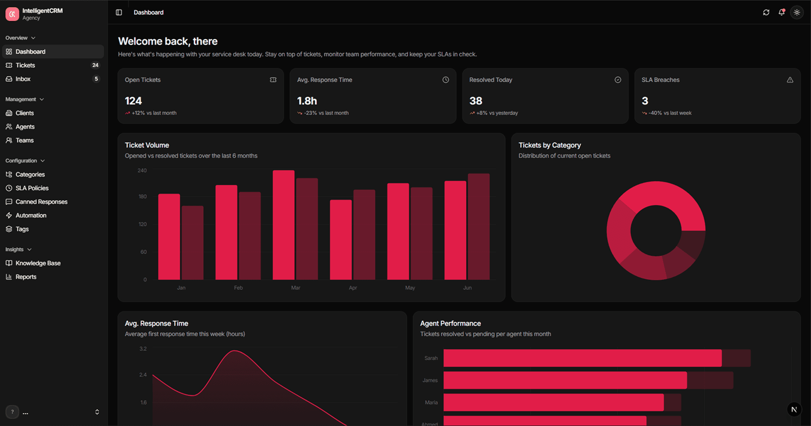Open the SLA Policies page link
The image size is (811, 426).
(53, 188)
